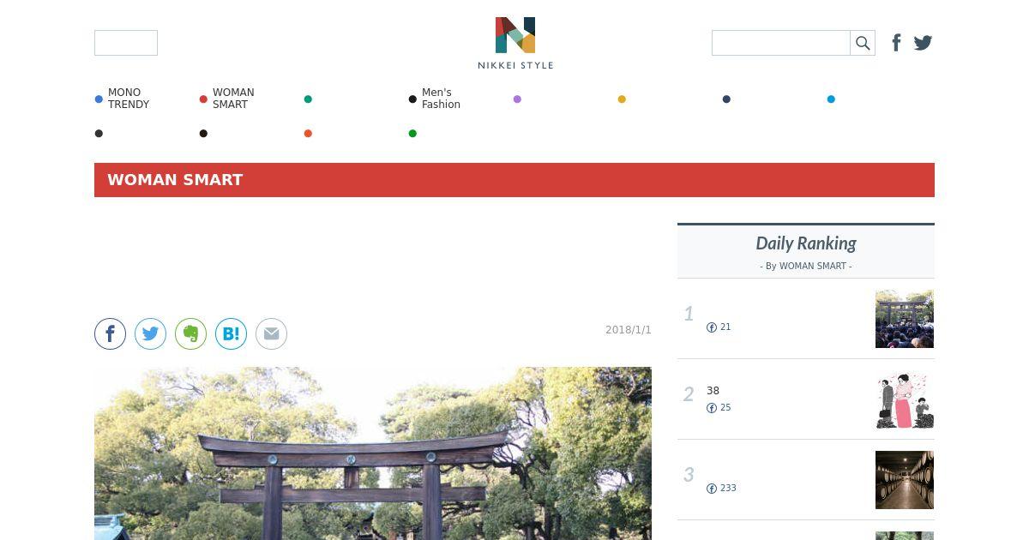Viewport: 1029px width, 540px height.
Task: Share article via round Facebook button
Action: 110,333
